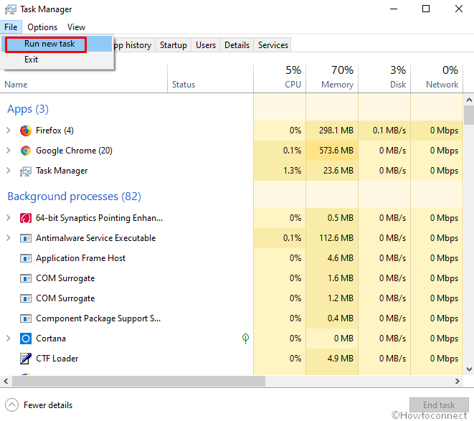Image resolution: width=474 pixels, height=421 pixels.
Task: Click the Cortana process icon
Action: tap(26, 339)
